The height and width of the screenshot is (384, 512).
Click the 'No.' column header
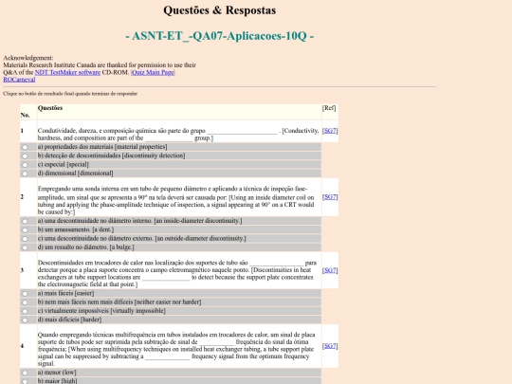click(x=26, y=116)
